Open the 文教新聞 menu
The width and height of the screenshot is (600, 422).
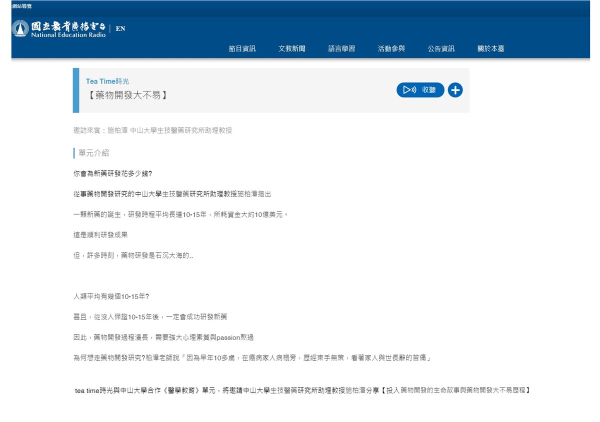293,48
